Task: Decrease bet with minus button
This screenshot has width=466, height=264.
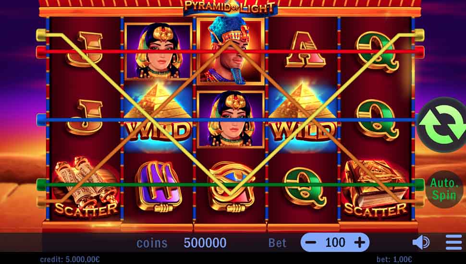Action: point(310,242)
